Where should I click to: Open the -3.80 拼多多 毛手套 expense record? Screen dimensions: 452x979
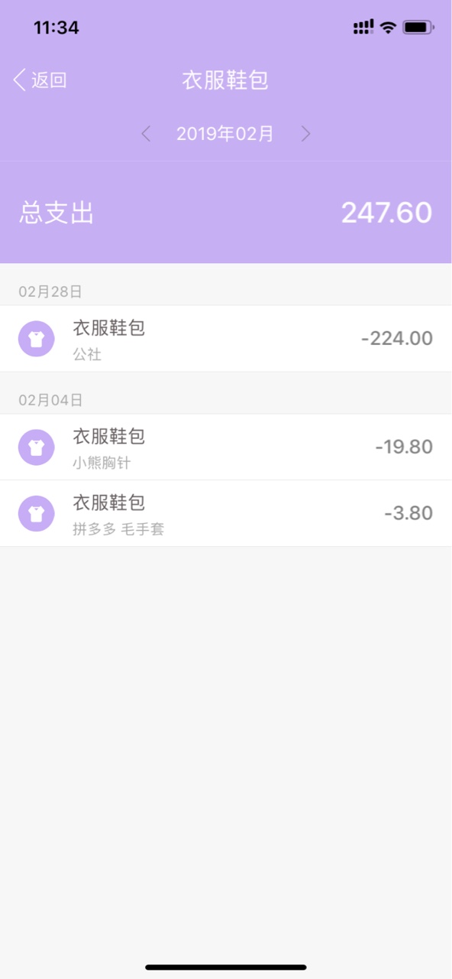click(x=226, y=513)
